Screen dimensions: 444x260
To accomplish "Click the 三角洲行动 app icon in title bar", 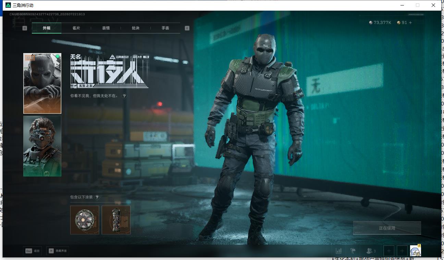I will [x=8, y=5].
